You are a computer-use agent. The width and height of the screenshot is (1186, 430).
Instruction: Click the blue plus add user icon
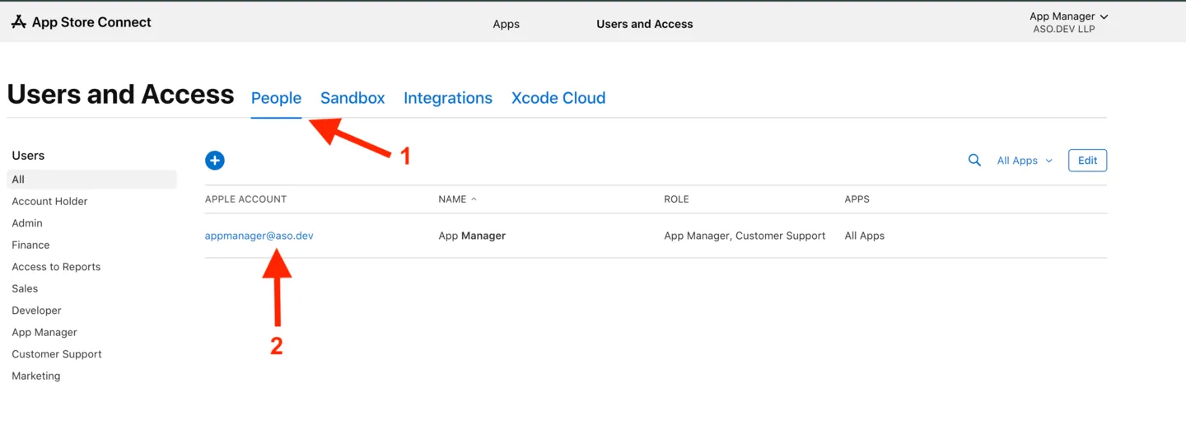click(215, 161)
